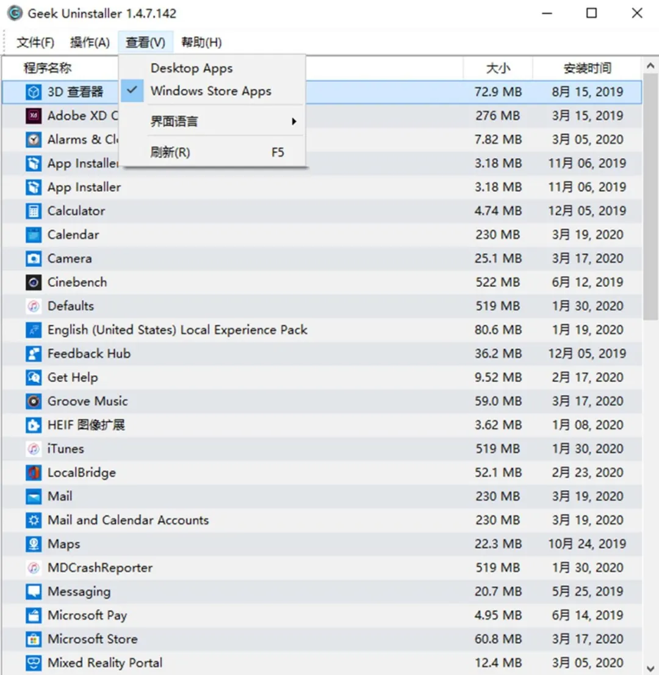This screenshot has width=659, height=675.
Task: Click the Messaging app icon
Action: [x=34, y=592]
